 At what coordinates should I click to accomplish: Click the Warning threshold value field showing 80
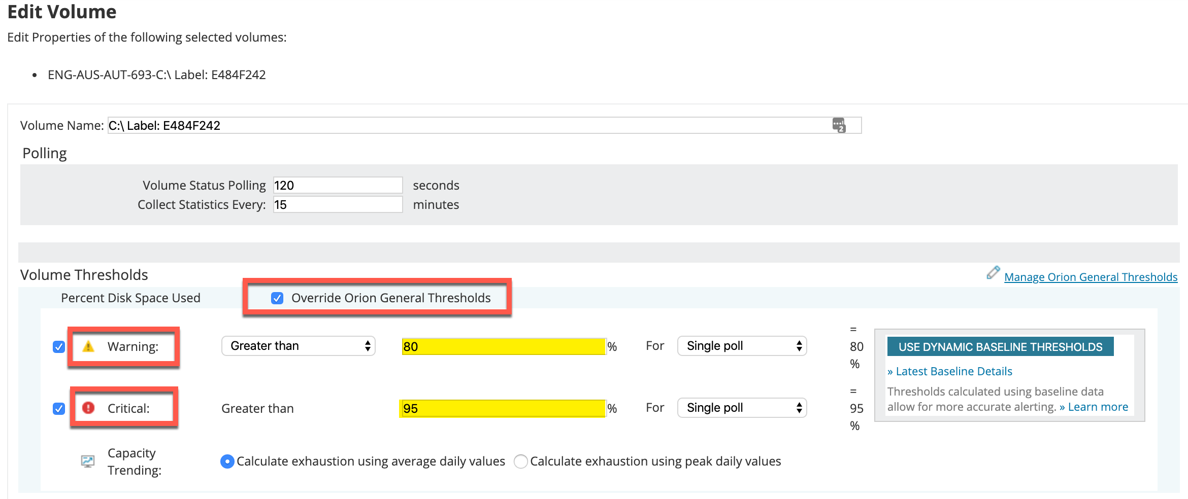(504, 346)
